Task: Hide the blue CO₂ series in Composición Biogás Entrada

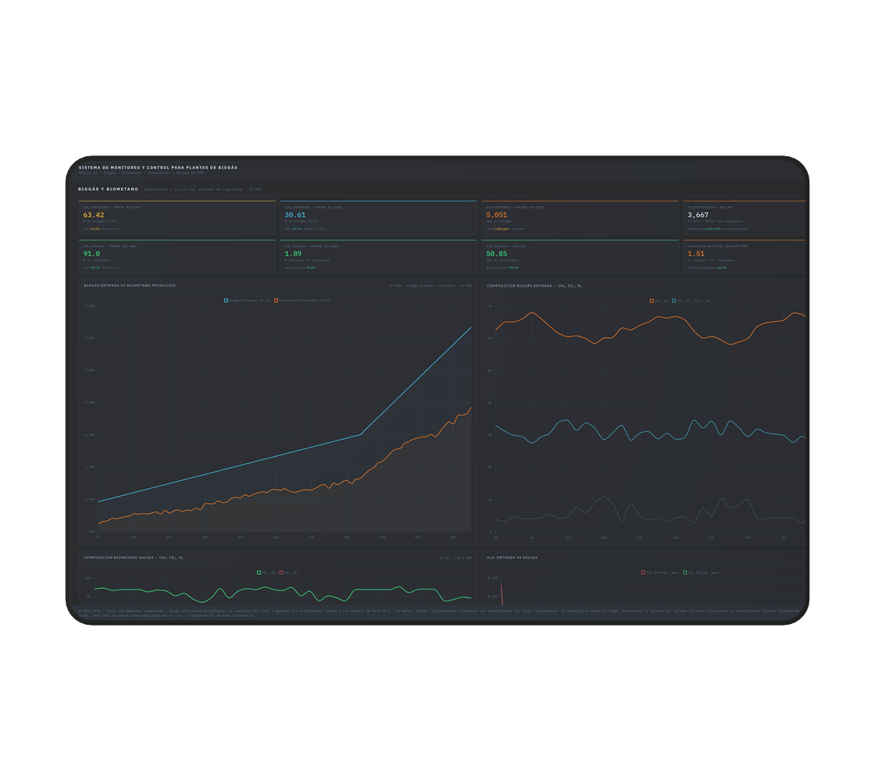Action: [x=674, y=301]
